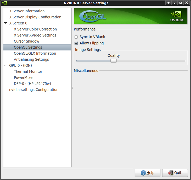
Task: Click the OpenGL NVIDIA banner image
Action: coord(131,16)
